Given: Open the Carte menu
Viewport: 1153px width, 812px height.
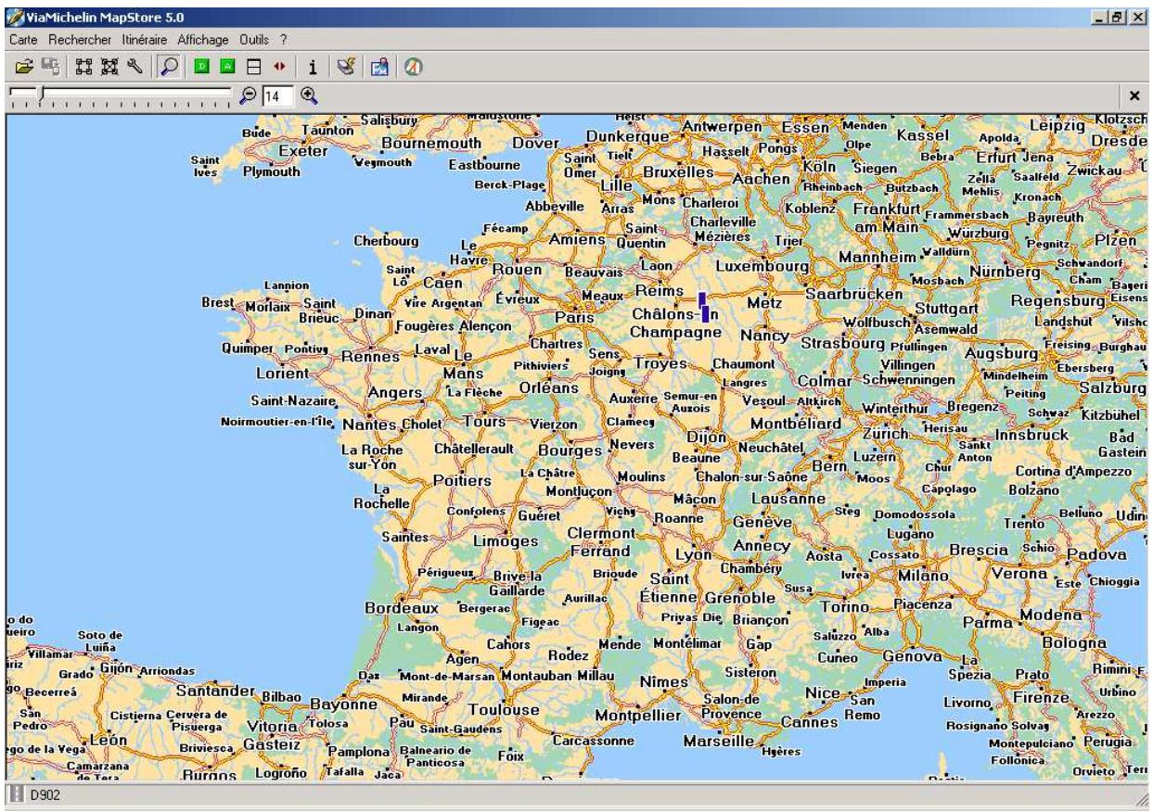Looking at the screenshot, I should pos(24,40).
